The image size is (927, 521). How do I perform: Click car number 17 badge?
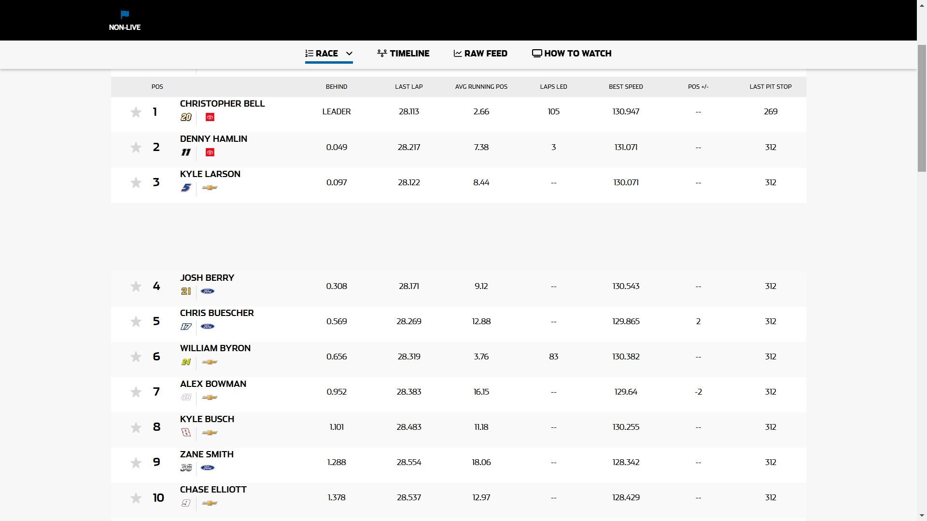(x=186, y=327)
